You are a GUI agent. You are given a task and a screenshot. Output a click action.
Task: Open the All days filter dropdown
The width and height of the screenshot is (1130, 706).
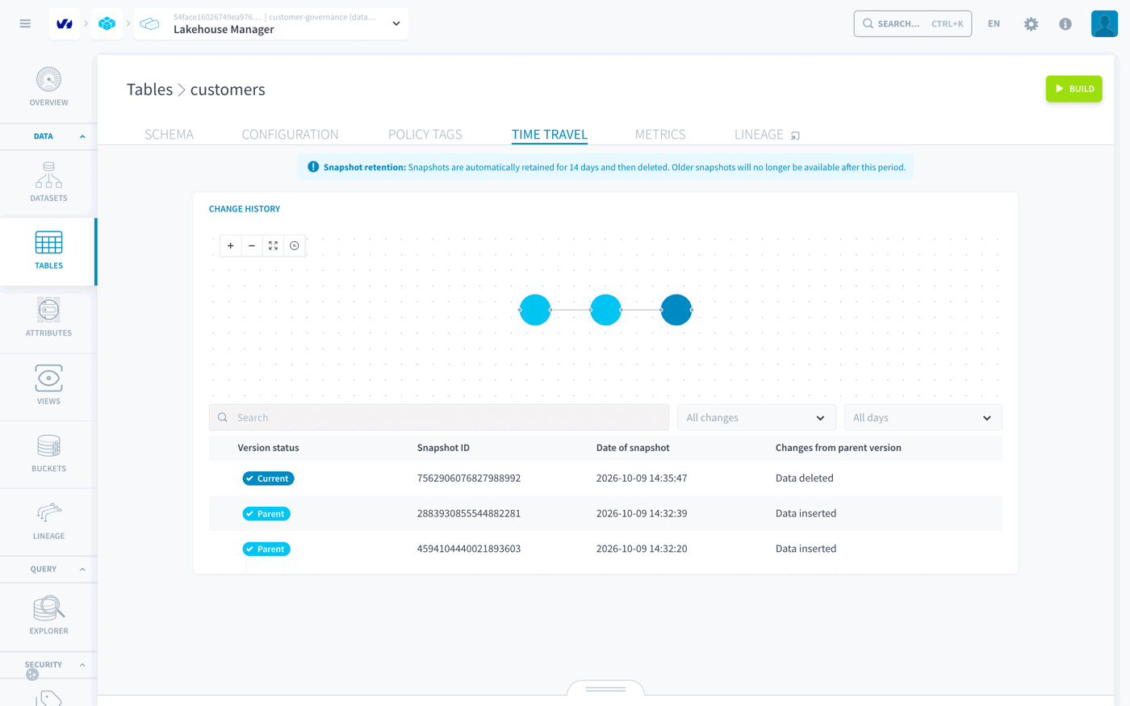923,418
